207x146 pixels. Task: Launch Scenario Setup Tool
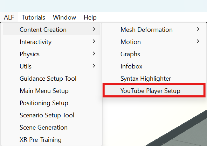(51, 115)
